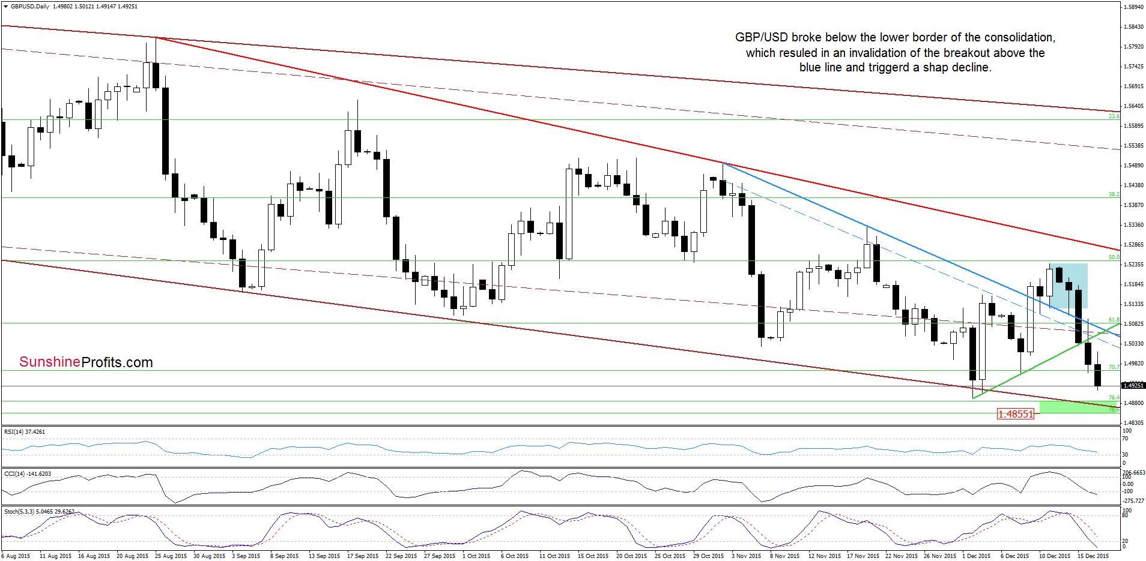This screenshot has width=1146, height=561.
Task: Click the 1 Dec 2015 date label
Action: (x=976, y=556)
